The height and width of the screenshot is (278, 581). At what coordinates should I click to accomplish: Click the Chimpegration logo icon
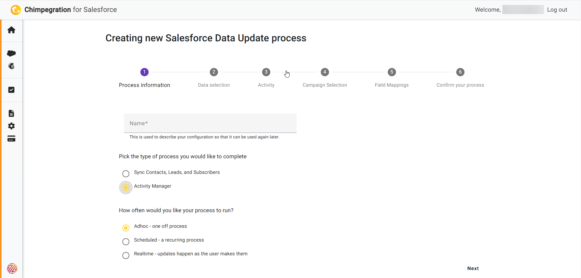16,10
